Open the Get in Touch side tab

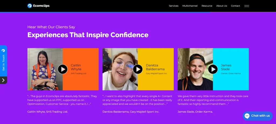pyautogui.click(x=4, y=63)
